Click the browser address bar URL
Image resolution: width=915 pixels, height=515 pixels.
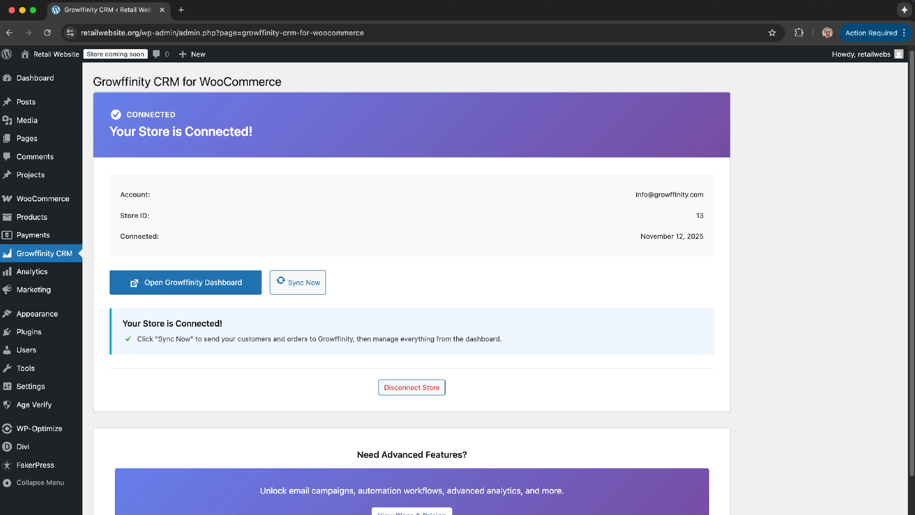222,33
